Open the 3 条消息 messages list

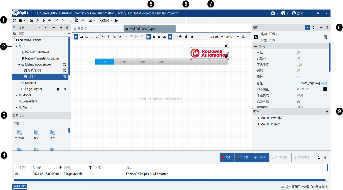pos(260,157)
